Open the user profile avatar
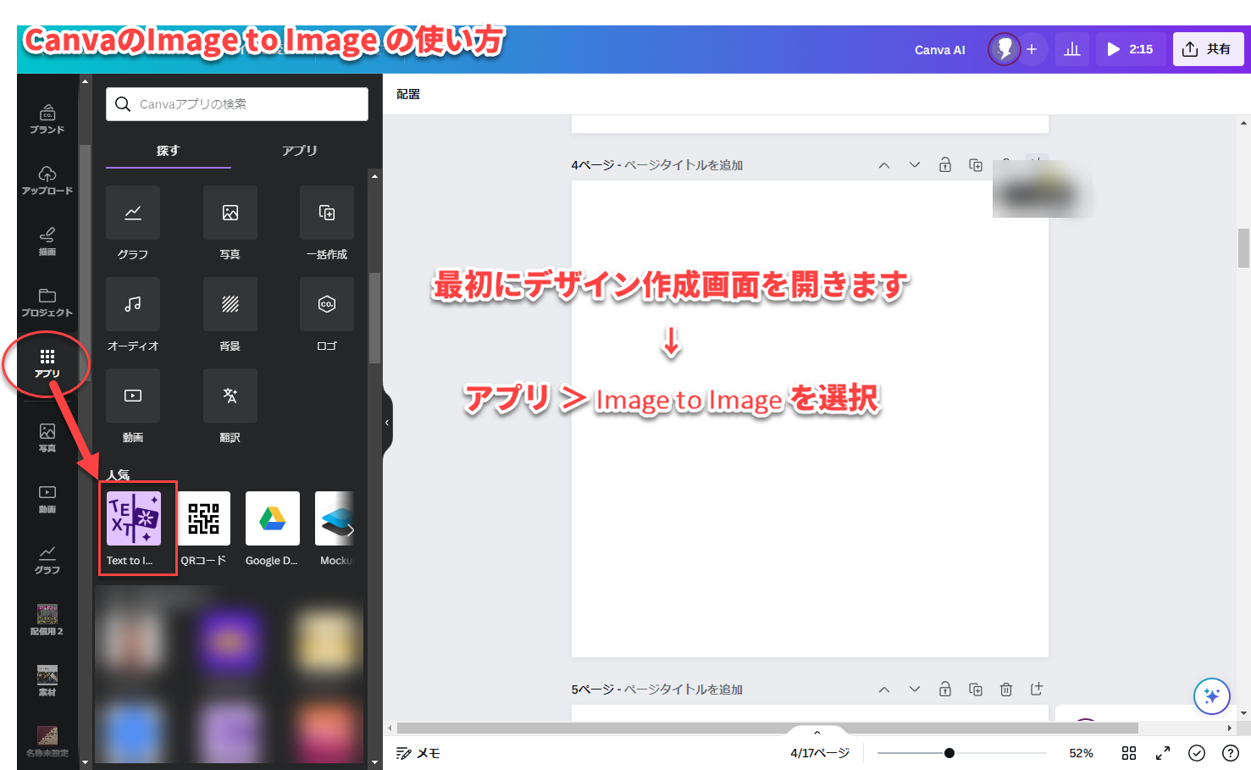 (x=1005, y=49)
